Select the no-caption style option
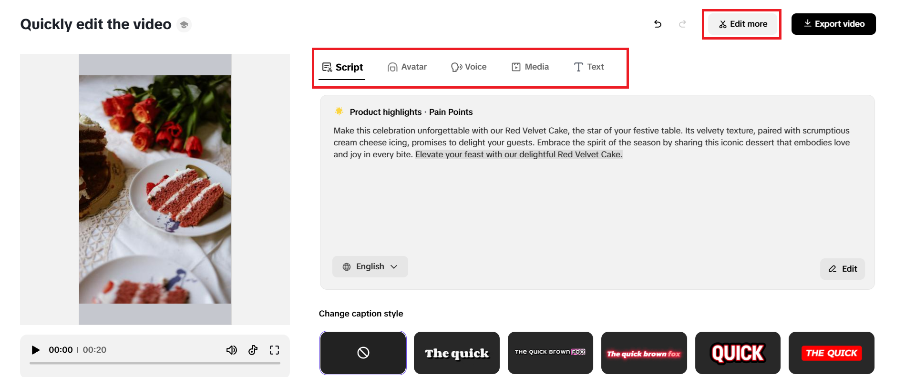The width and height of the screenshot is (915, 377). click(x=363, y=353)
